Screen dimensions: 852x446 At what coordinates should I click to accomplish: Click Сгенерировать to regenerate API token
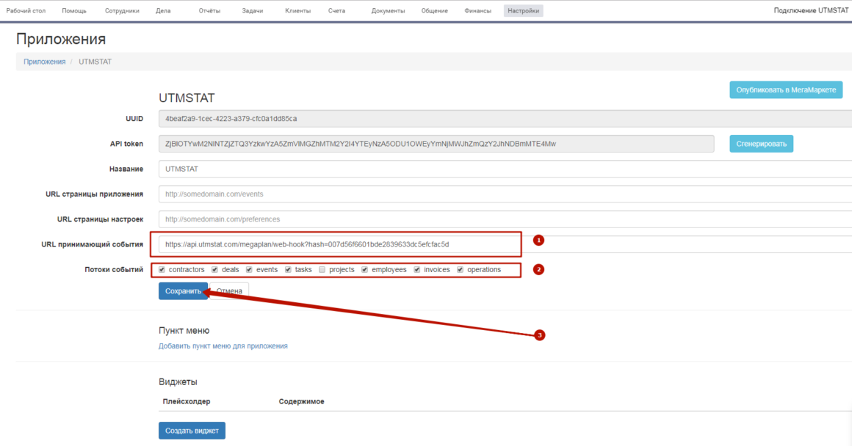tap(761, 144)
